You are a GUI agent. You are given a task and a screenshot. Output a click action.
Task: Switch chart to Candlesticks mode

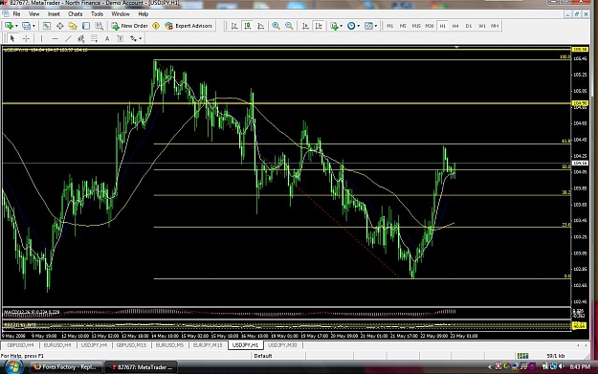[x=248, y=26]
